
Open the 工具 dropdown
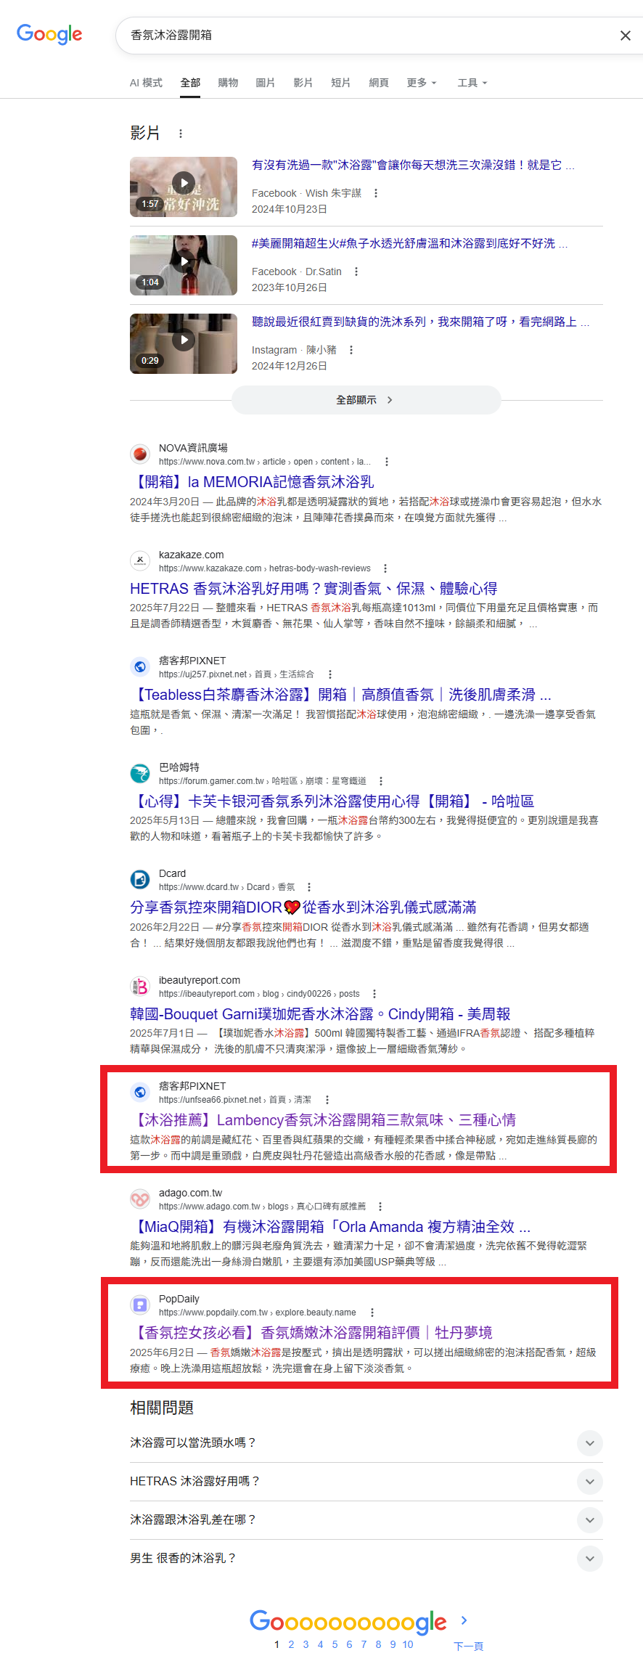(x=472, y=83)
